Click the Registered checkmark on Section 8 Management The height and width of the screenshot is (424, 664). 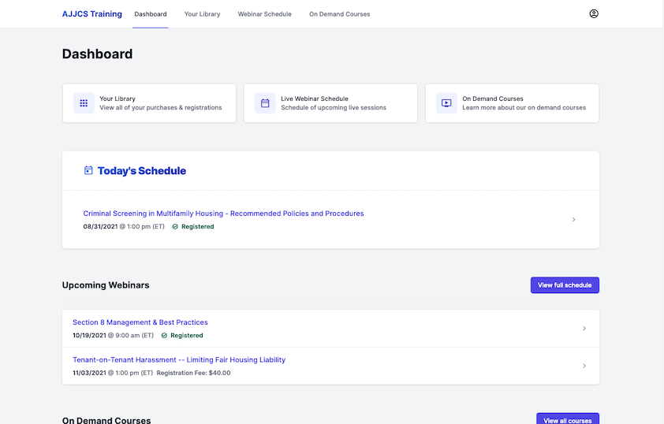(164, 336)
